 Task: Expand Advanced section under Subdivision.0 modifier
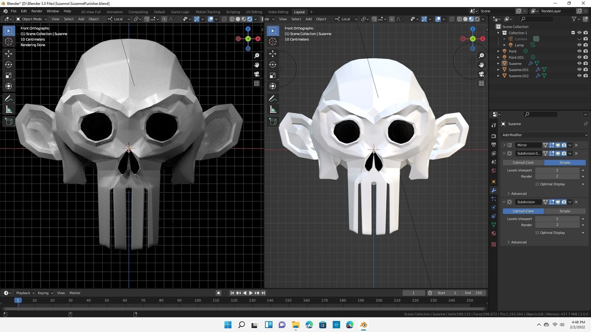coord(517,194)
